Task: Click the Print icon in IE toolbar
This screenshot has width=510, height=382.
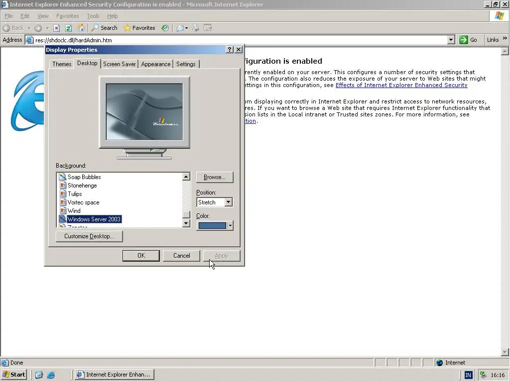Action: tap(195, 28)
